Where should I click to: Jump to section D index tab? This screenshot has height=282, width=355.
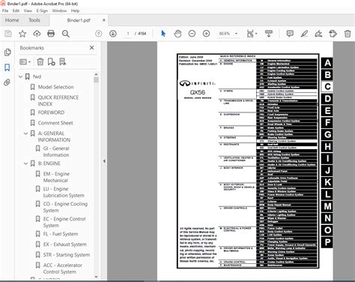[x=327, y=98]
